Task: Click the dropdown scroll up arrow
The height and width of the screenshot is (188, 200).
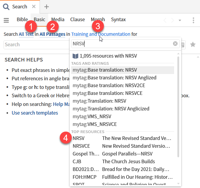Action: click(x=178, y=54)
